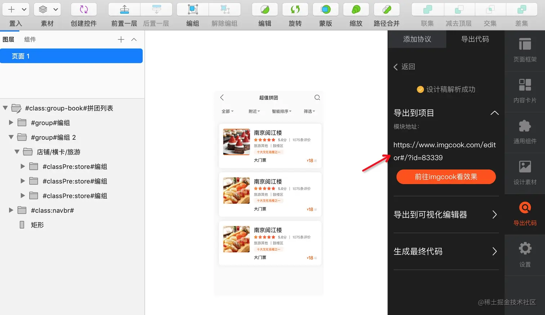Click the Insert (置入) plus icon
Viewport: 545px width, 315px height.
(x=12, y=9)
